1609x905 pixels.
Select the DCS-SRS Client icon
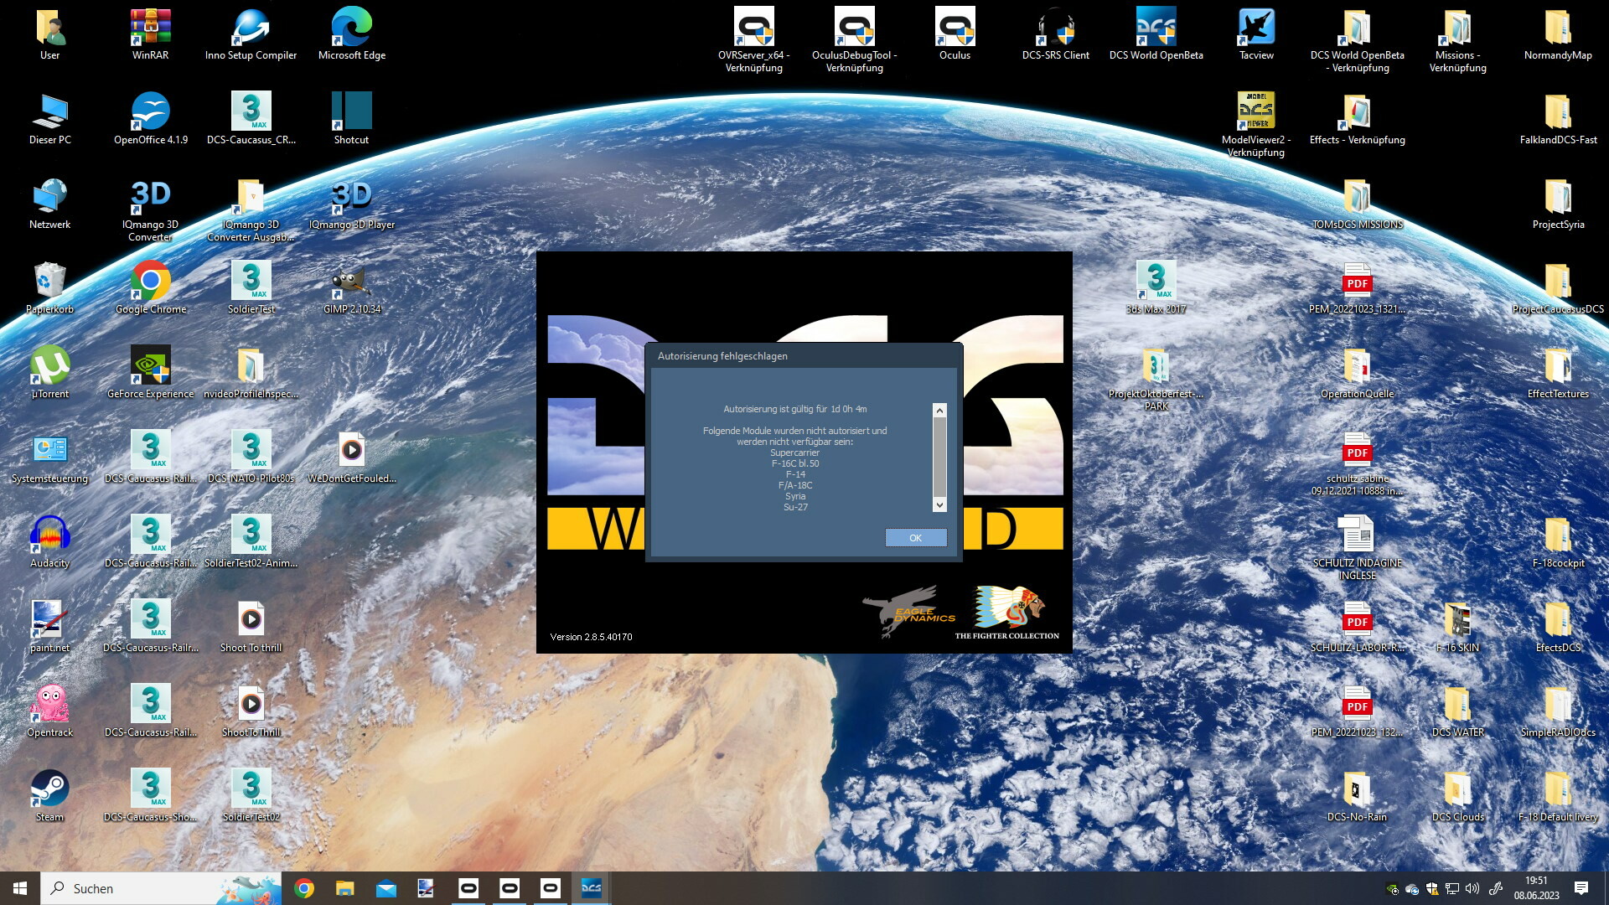[1056, 35]
